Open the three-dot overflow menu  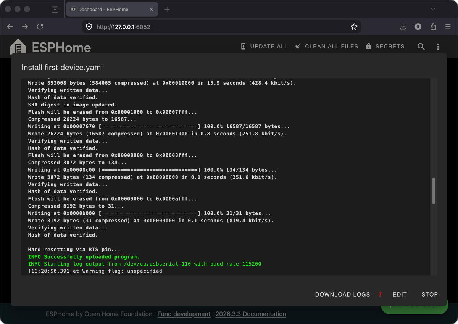point(438,47)
